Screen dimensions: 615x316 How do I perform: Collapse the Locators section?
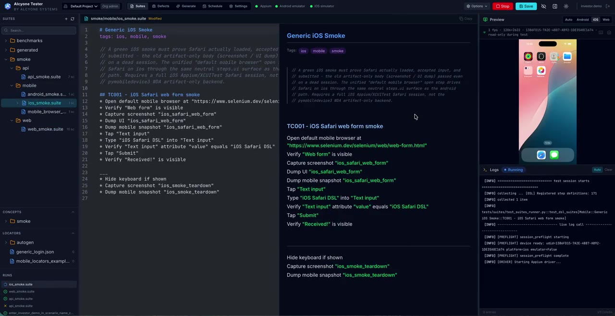click(x=73, y=233)
